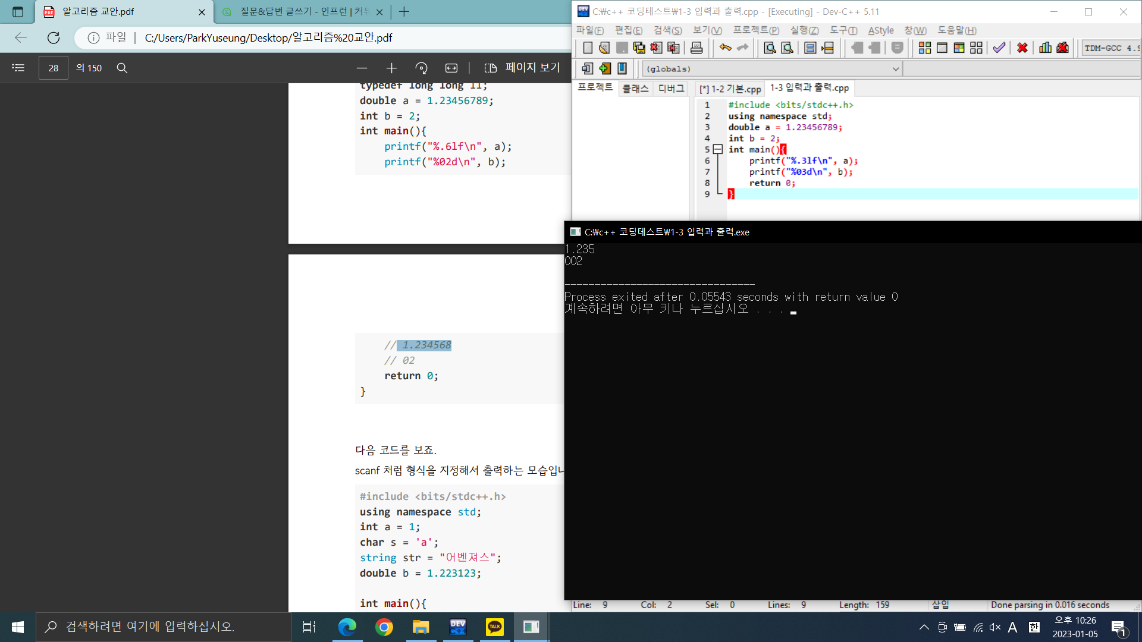Click Compile icon with four colored squares
The image size is (1142, 642).
click(x=925, y=48)
